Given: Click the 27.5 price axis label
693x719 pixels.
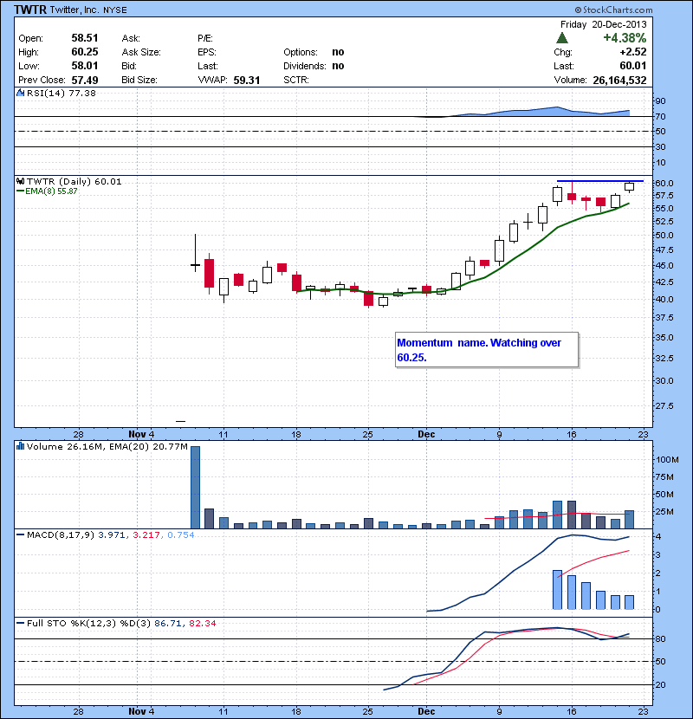Looking at the screenshot, I should pos(664,405).
